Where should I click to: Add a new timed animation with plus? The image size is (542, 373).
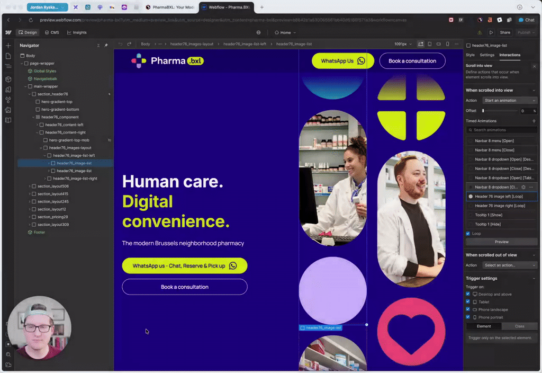coord(534,121)
